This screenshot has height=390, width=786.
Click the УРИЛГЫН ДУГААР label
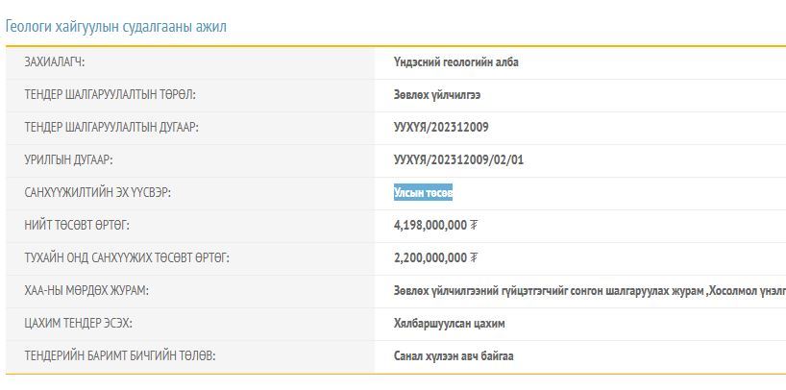[75, 160]
